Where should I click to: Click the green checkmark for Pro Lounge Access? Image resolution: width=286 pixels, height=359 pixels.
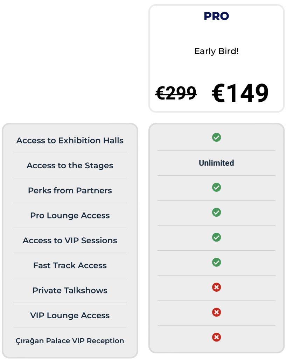click(x=216, y=212)
